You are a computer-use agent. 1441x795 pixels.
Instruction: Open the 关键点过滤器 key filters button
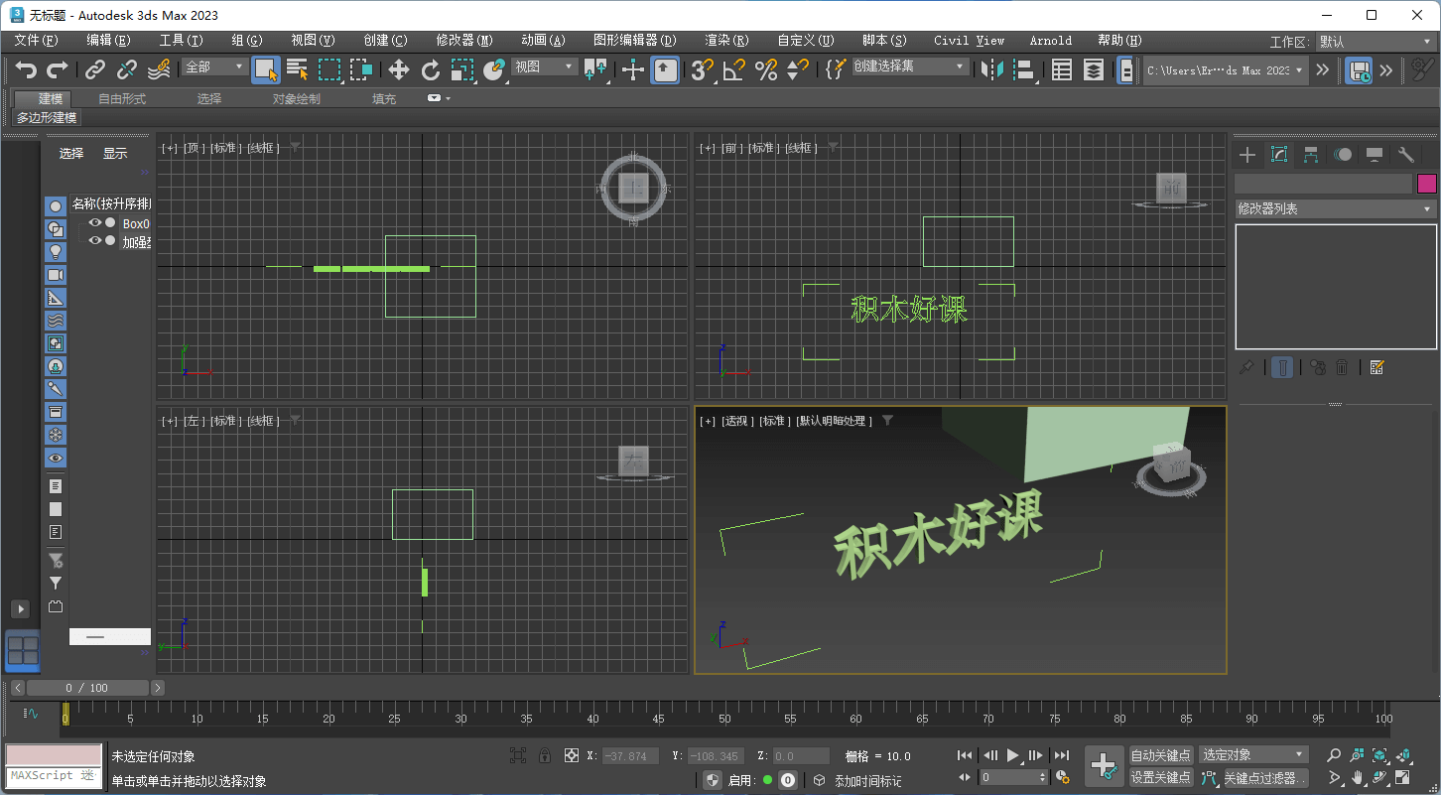(x=1265, y=778)
